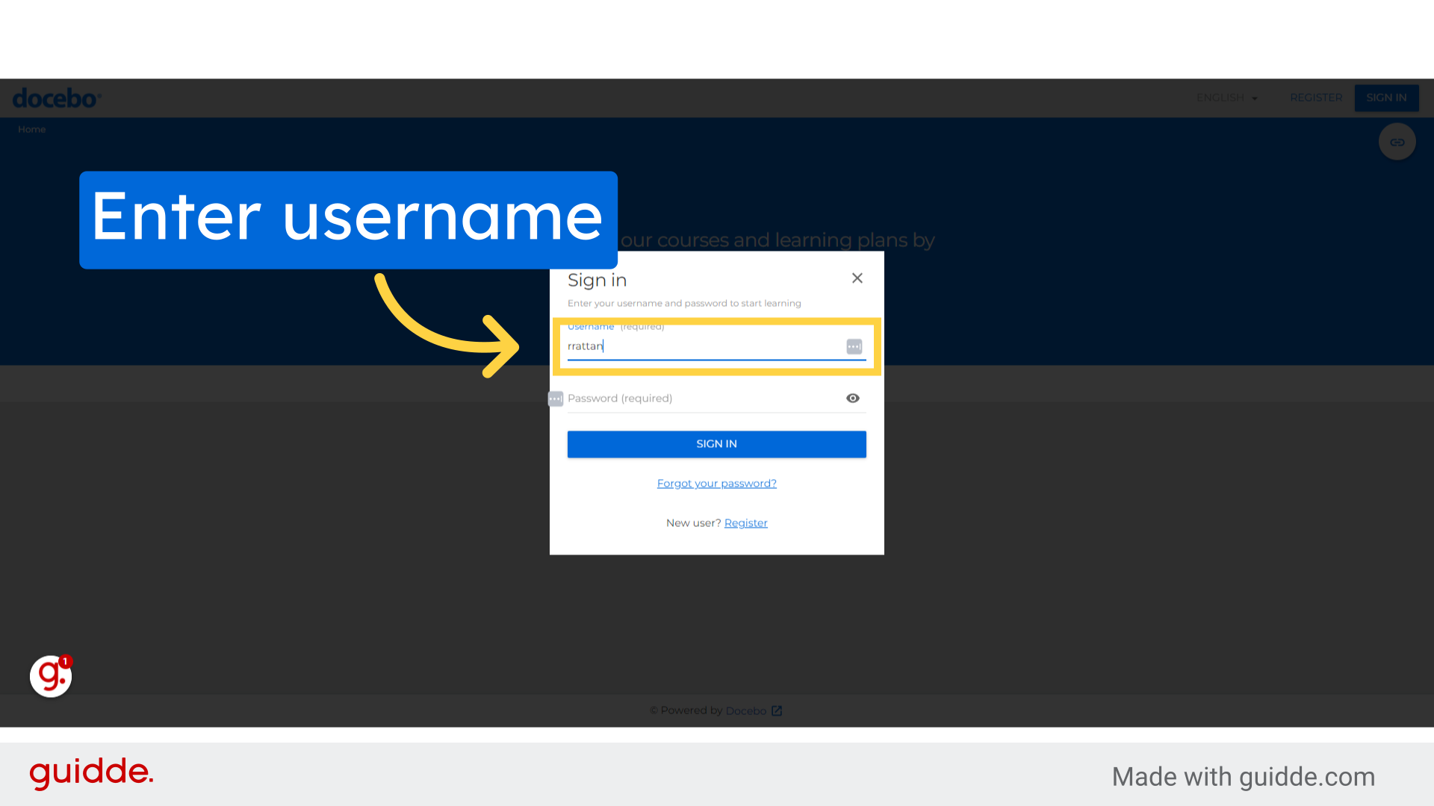This screenshot has width=1434, height=806.
Task: Go to Home in the navigation
Action: [x=31, y=128]
